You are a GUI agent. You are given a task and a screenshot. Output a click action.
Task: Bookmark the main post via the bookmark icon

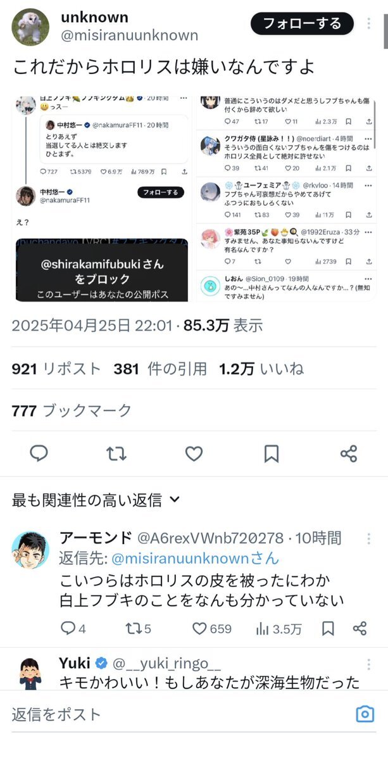pyautogui.click(x=271, y=453)
